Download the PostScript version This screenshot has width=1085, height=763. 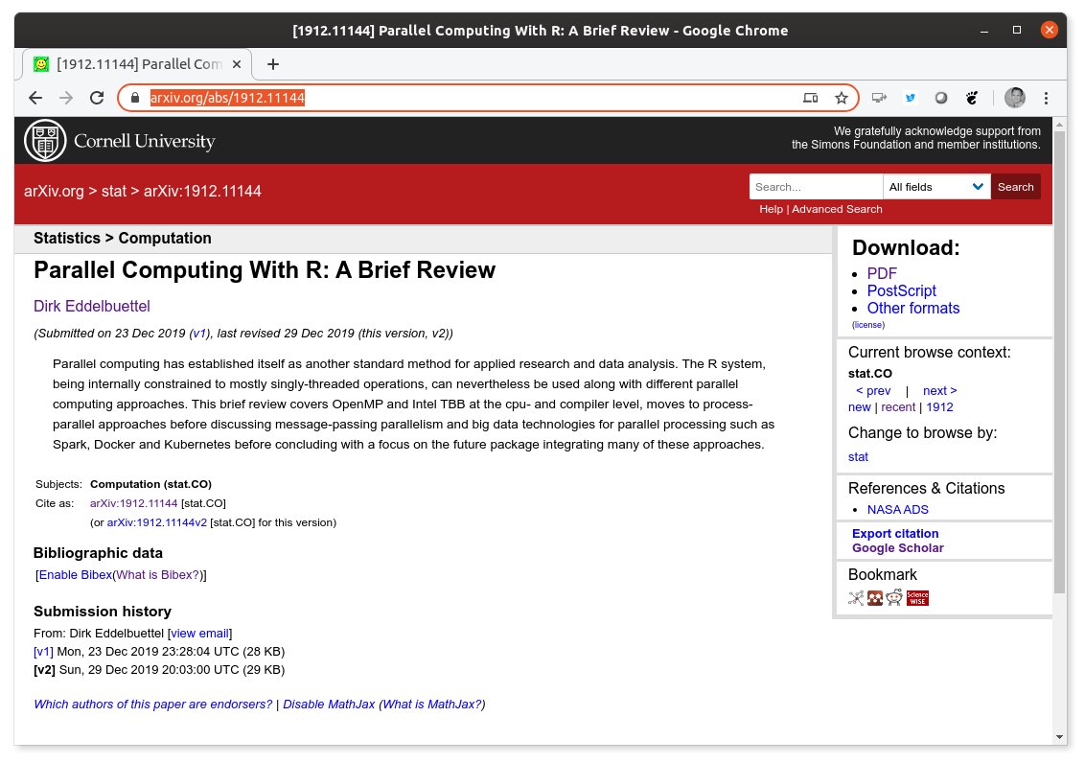point(901,290)
